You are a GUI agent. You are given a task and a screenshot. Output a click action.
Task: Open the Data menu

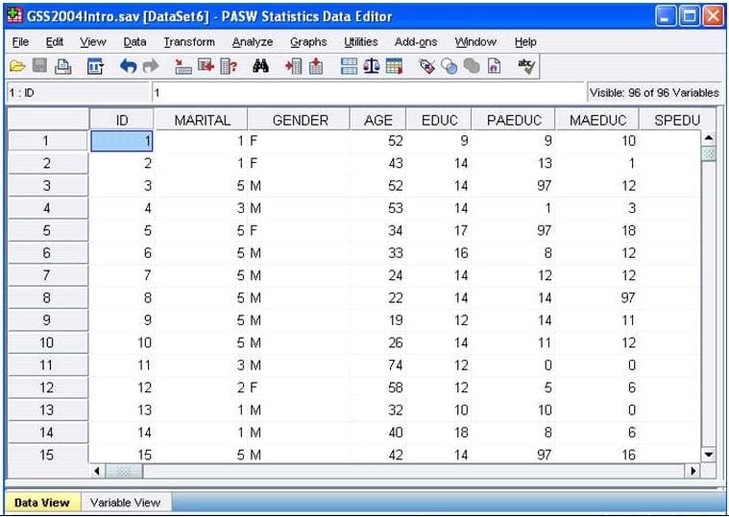134,42
